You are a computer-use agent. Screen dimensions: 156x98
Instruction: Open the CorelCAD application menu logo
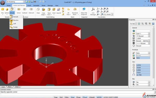3,3
